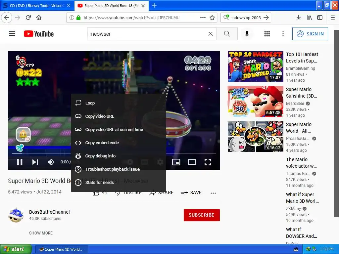Open YouTube settings three-dot menu
The height and width of the screenshot is (254, 339).
283,34
